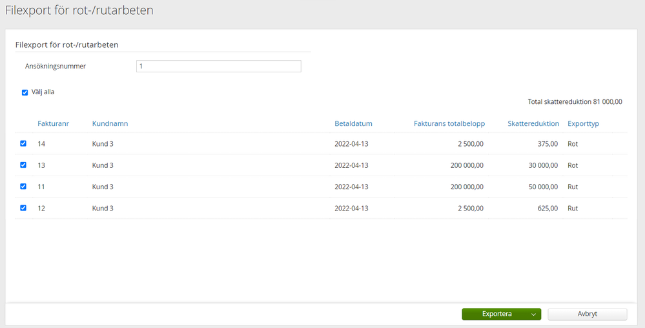Uncheck the checkbox for invoice 13

pos(24,165)
